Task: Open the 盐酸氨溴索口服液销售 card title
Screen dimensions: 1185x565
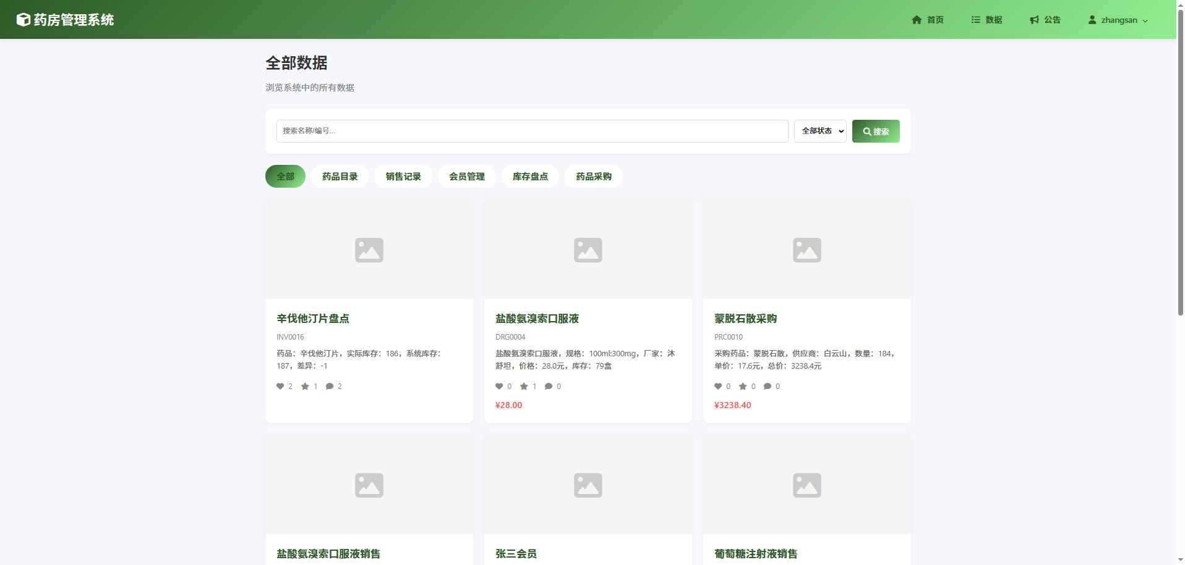Action: [328, 554]
